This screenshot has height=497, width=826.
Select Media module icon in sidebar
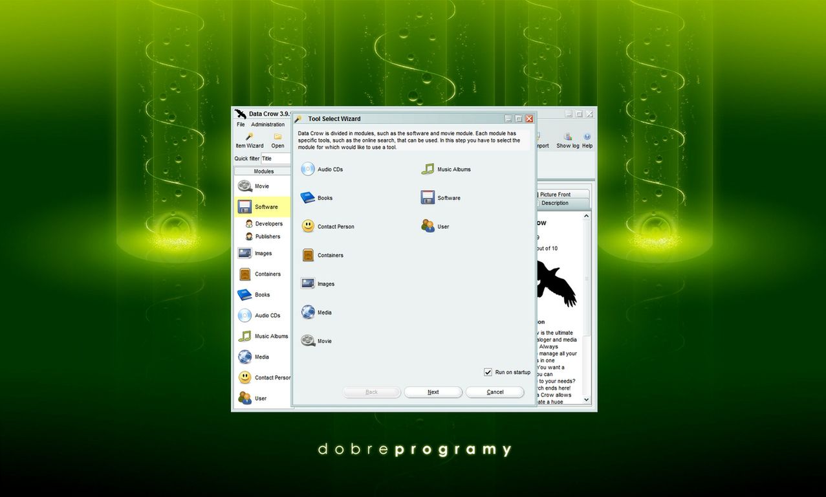[245, 357]
